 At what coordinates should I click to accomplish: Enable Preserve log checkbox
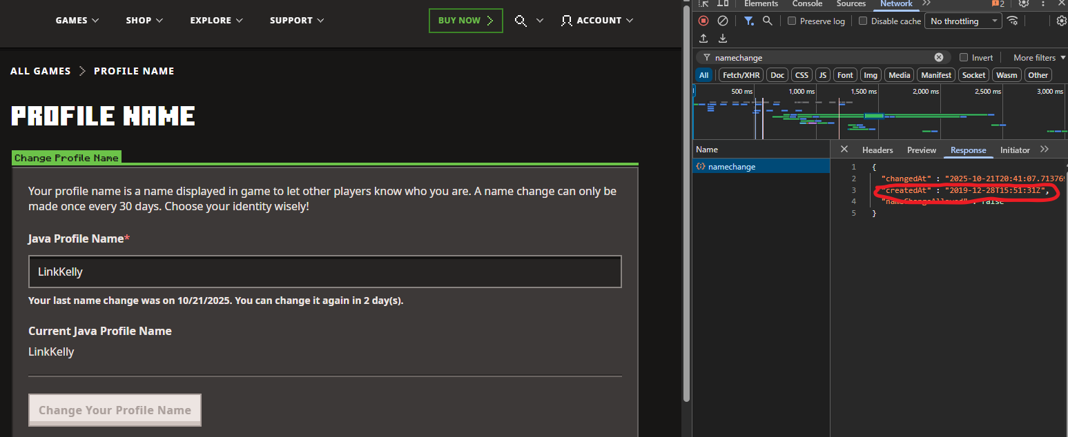tap(792, 21)
